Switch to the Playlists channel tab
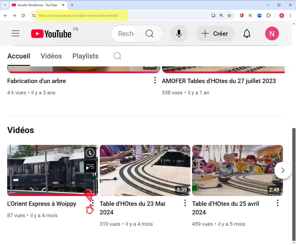 (x=85, y=56)
